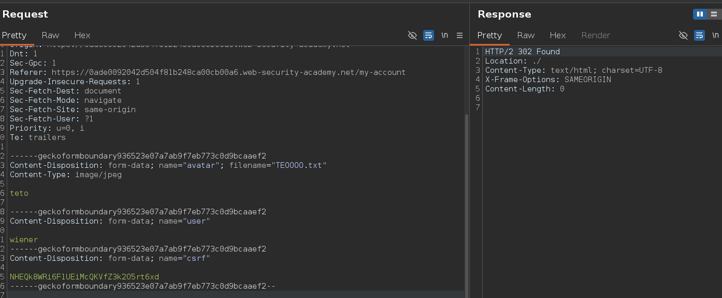This screenshot has width=722, height=298.
Task: Click the "Content-Length: 0" response header
Action: [x=525, y=89]
